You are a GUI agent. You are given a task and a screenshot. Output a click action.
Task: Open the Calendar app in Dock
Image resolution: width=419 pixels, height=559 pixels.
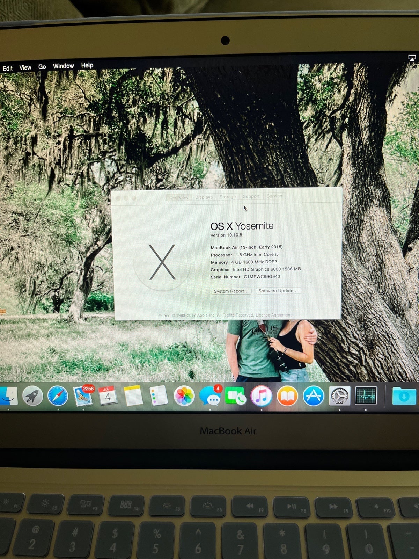pyautogui.click(x=108, y=396)
